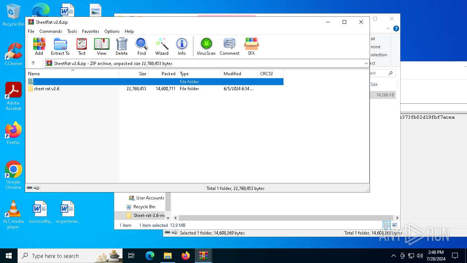This screenshot has width=467, height=263.
Task: Switch Explorer to large icons view
Action: click(394, 225)
